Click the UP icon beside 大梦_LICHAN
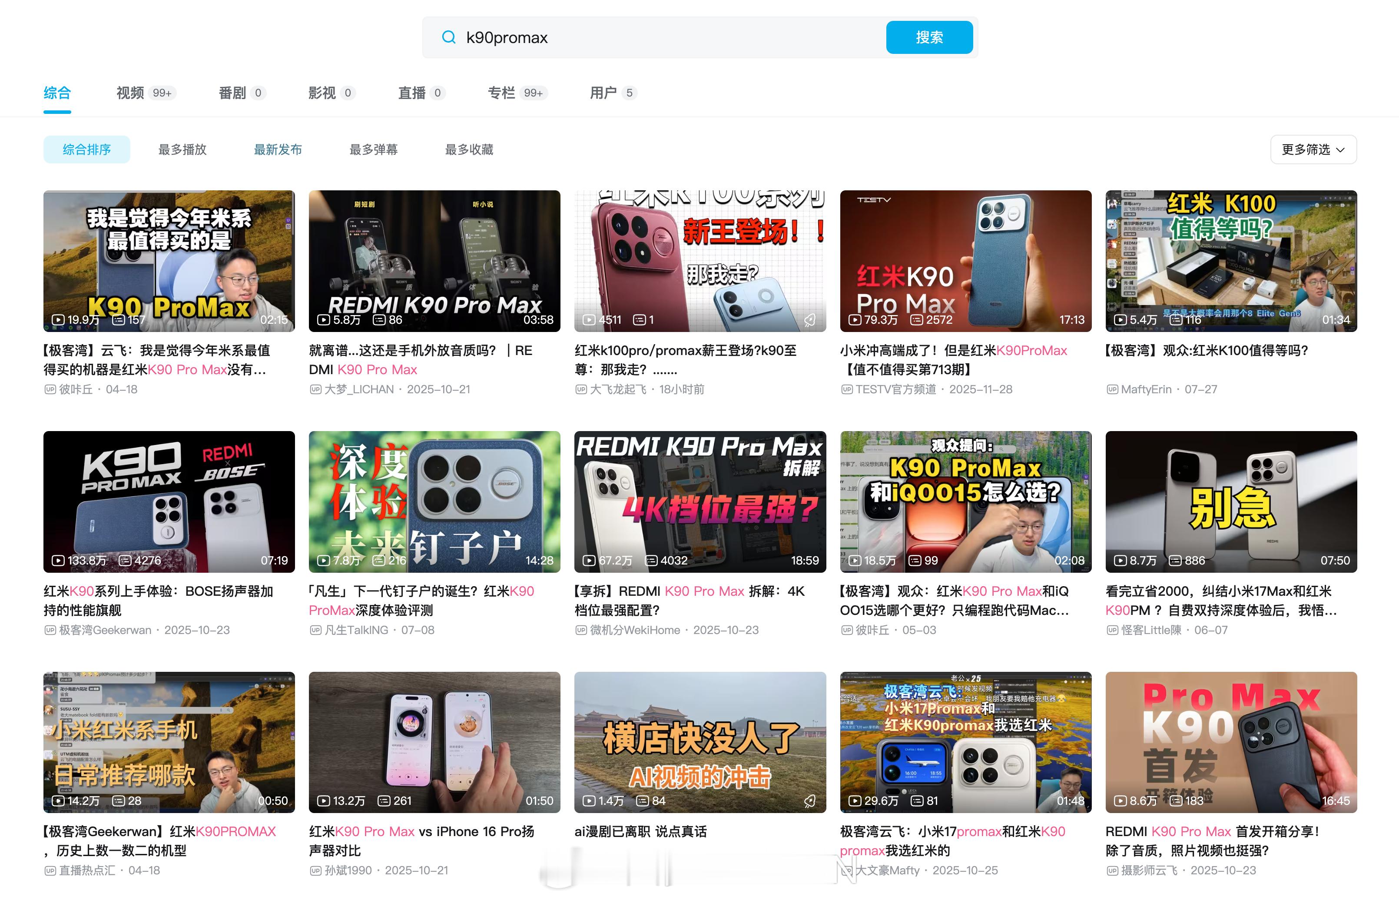This screenshot has height=903, width=1399. pos(315,389)
